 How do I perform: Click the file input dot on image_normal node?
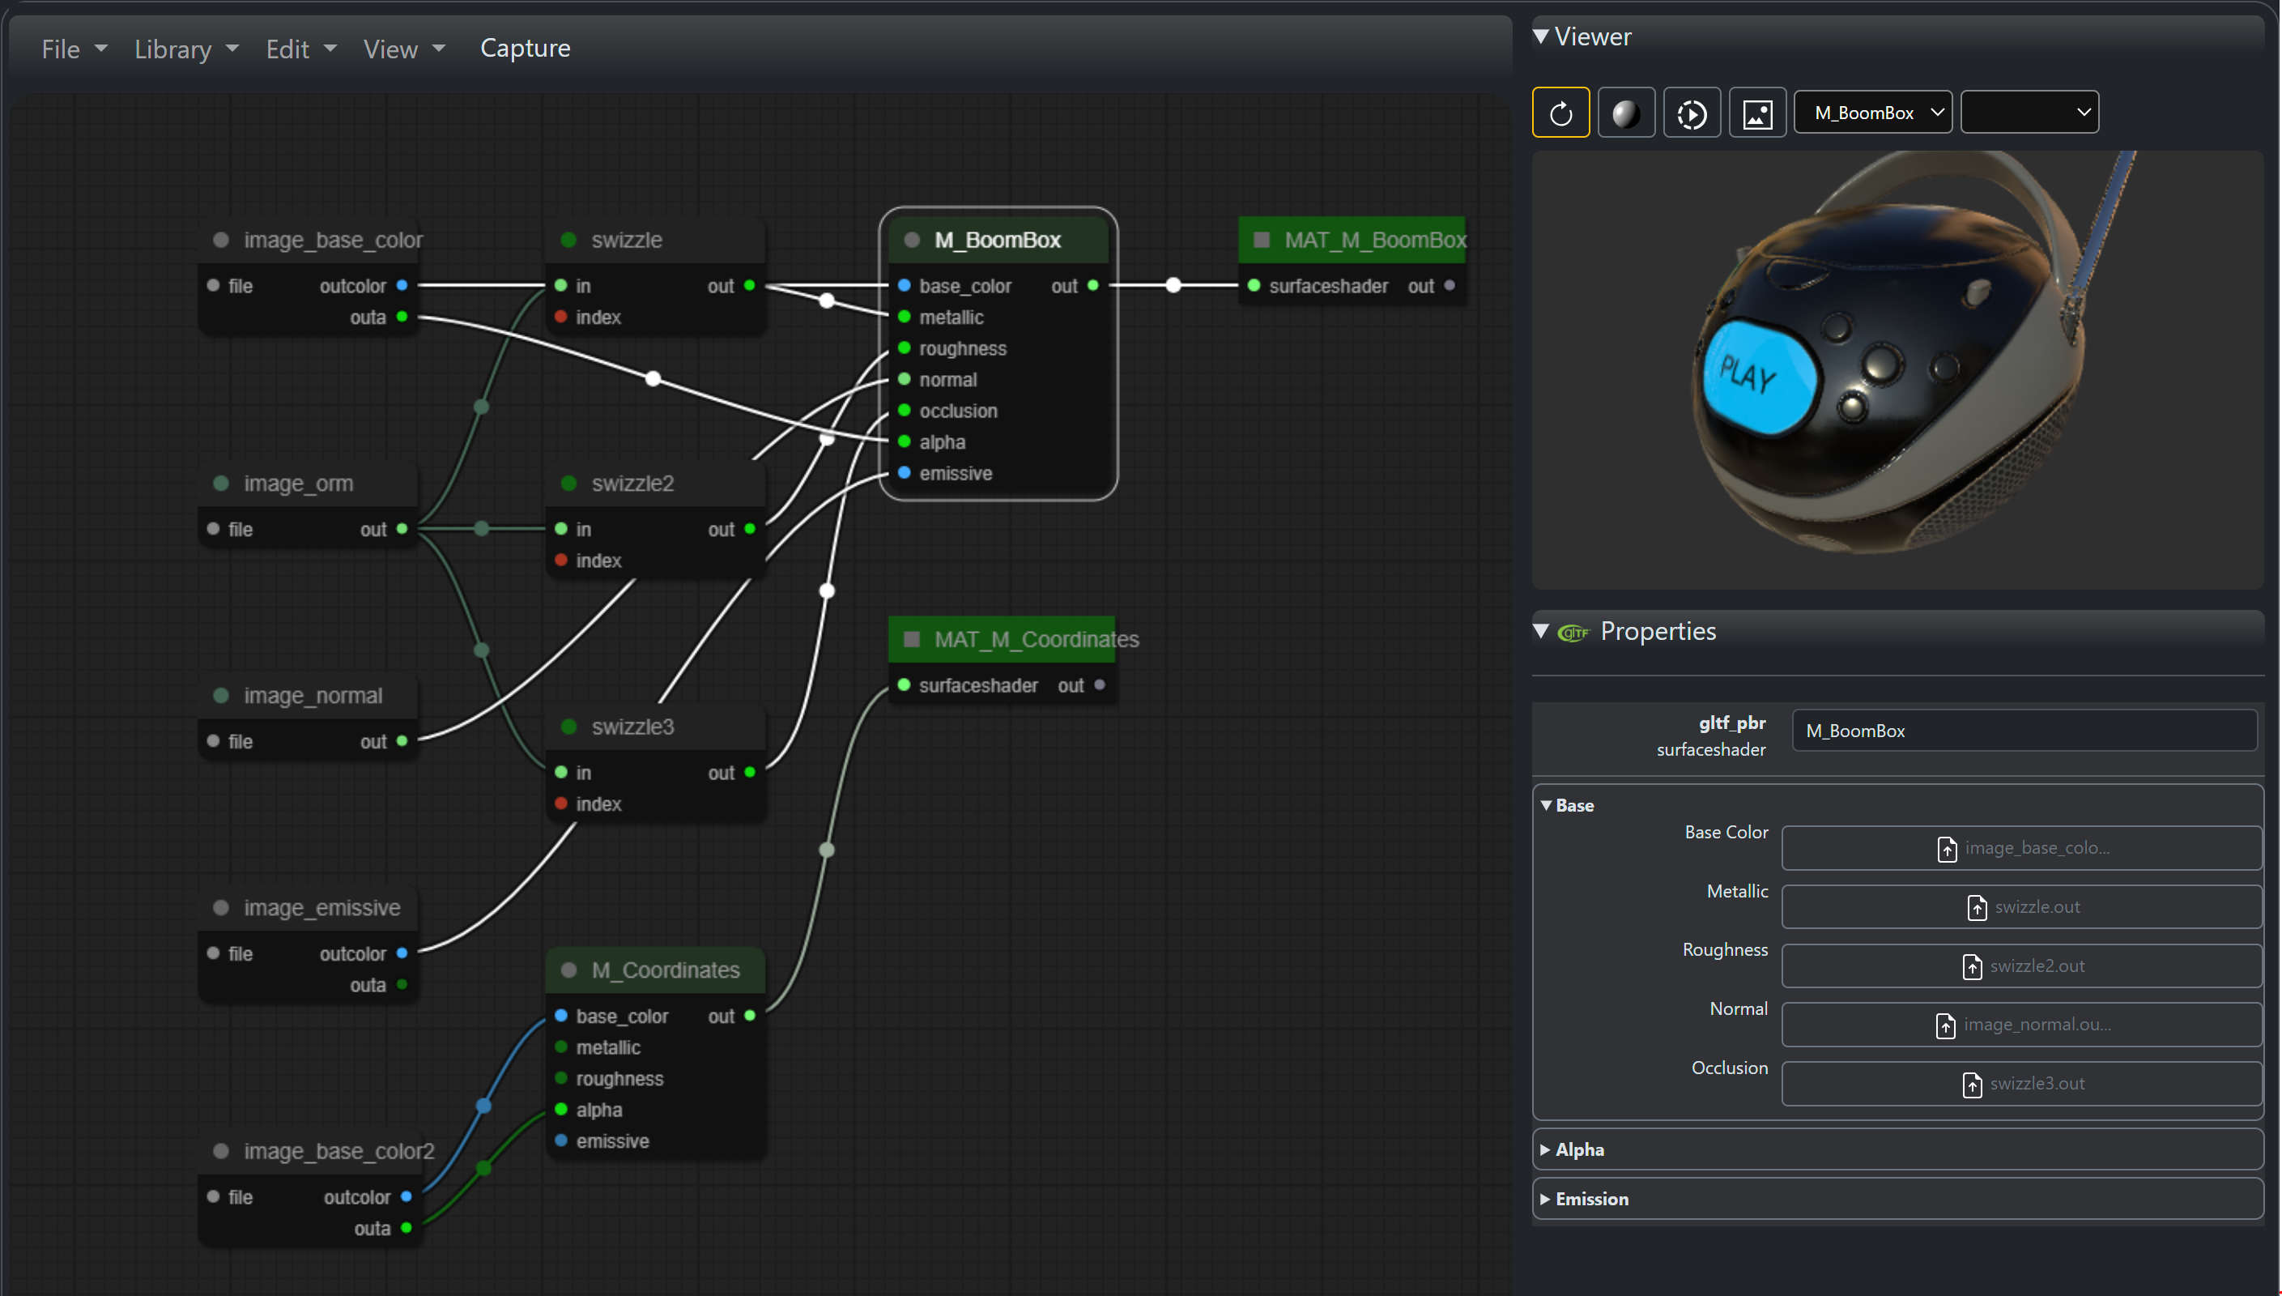coord(213,740)
